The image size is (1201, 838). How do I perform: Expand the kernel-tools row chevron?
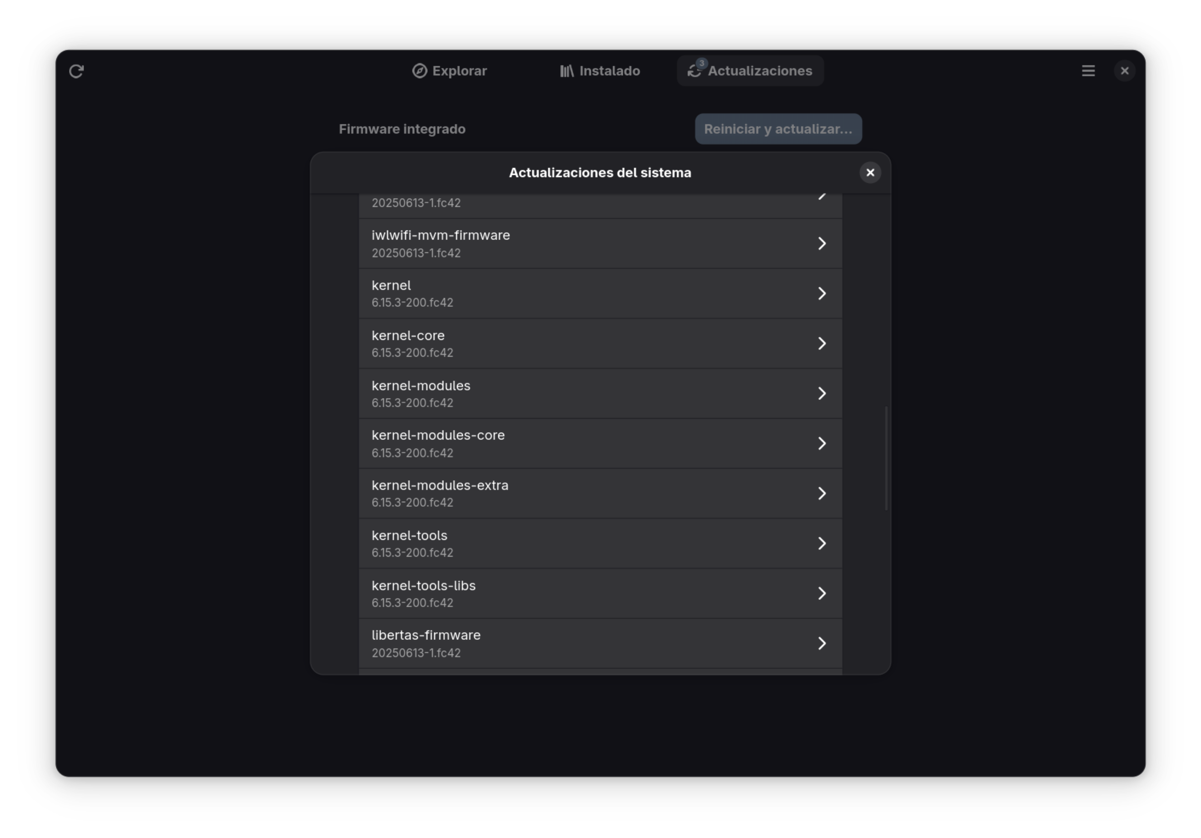(x=822, y=544)
